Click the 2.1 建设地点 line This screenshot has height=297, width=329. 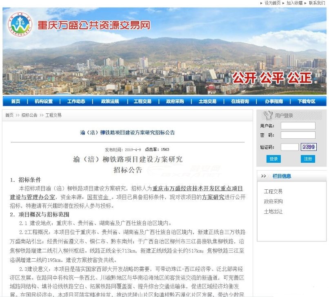(x=96, y=223)
